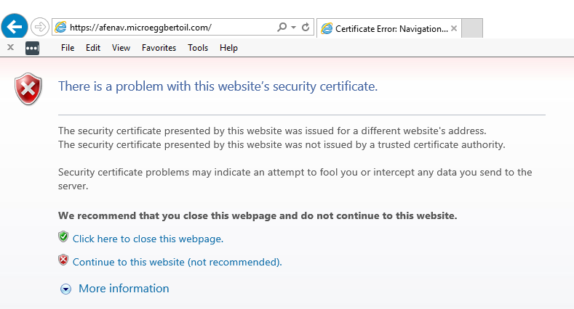The image size is (574, 309).
Task: Click the greyed Forward arrow button
Action: tap(40, 28)
